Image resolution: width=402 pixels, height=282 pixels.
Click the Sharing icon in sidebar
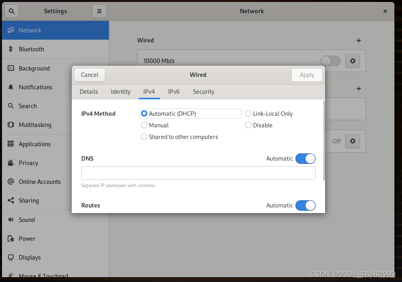point(11,200)
